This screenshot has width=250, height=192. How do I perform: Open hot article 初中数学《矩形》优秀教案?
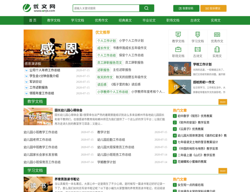pos(195,116)
